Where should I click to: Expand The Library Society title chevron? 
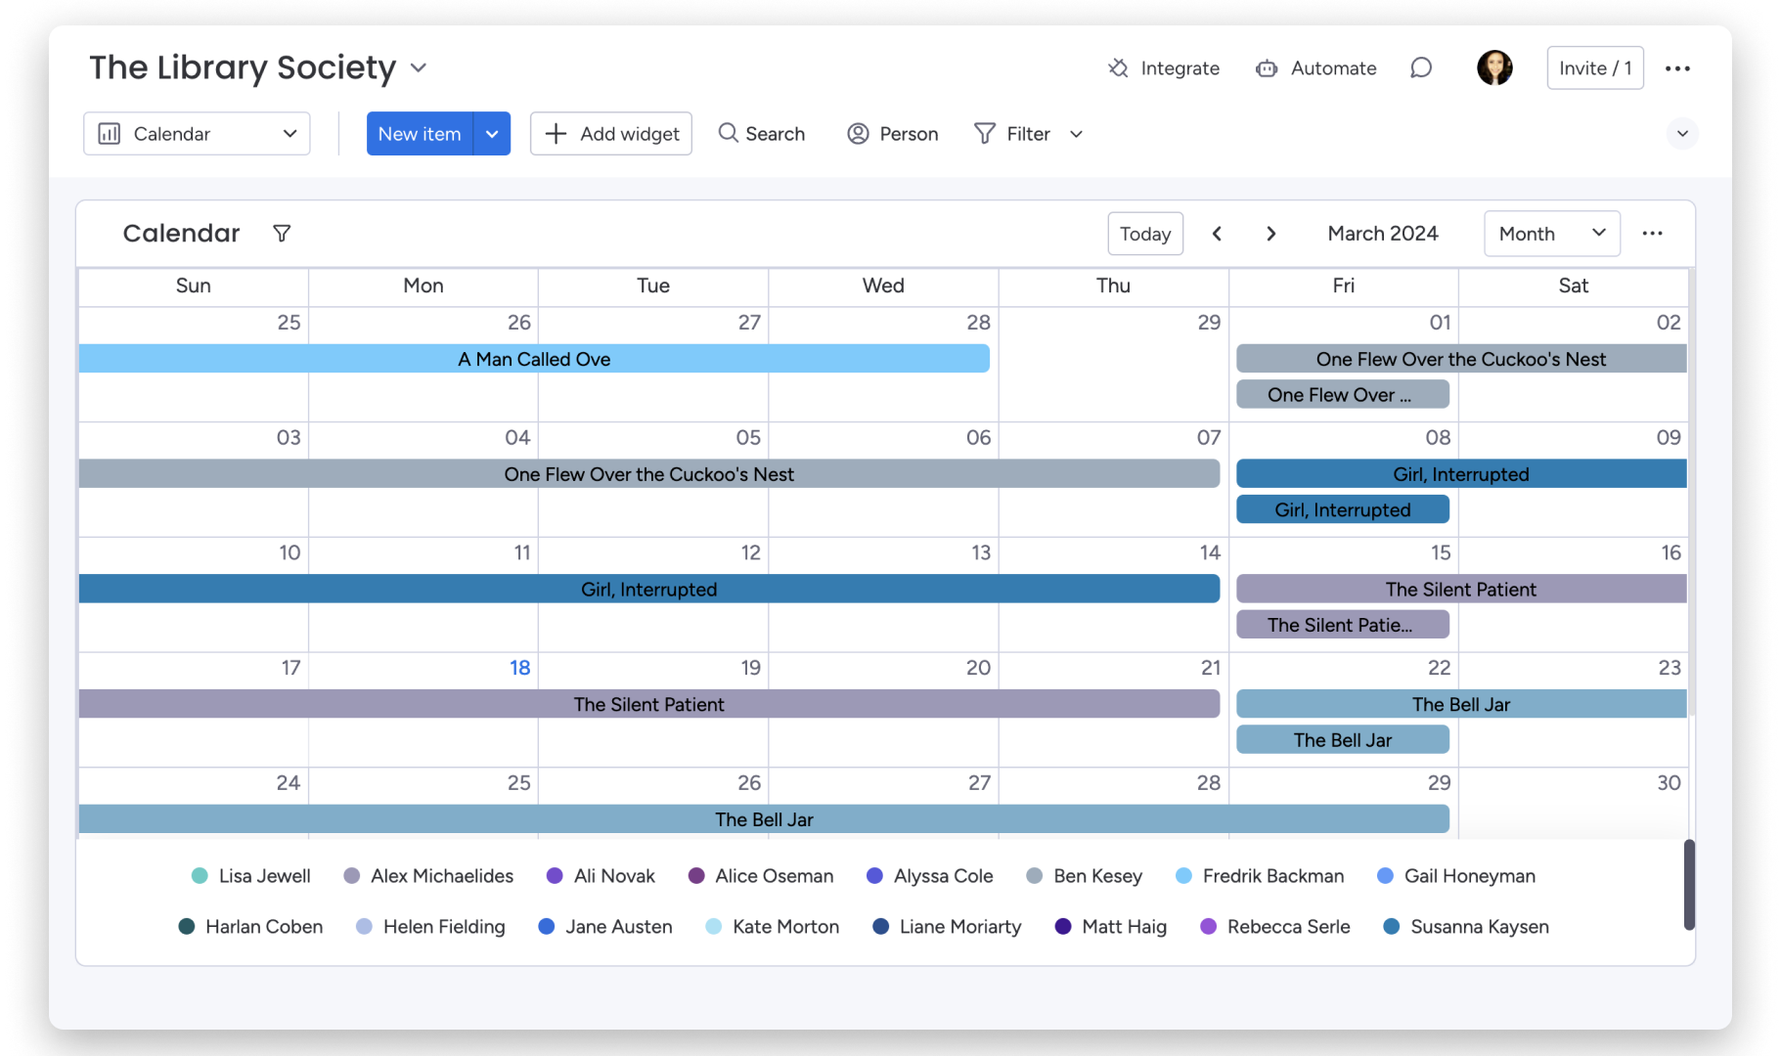point(419,67)
